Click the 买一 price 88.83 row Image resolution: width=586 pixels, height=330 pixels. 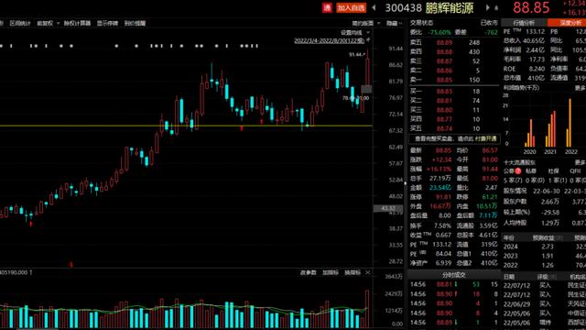click(x=454, y=92)
